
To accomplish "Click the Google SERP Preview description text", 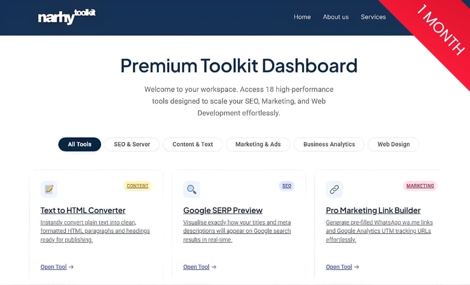I will pos(237,231).
